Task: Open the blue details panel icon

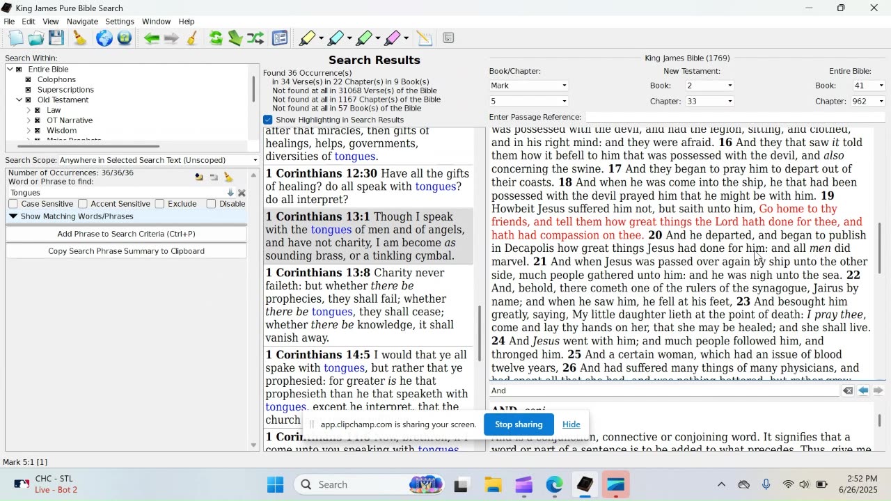Action: (280, 38)
